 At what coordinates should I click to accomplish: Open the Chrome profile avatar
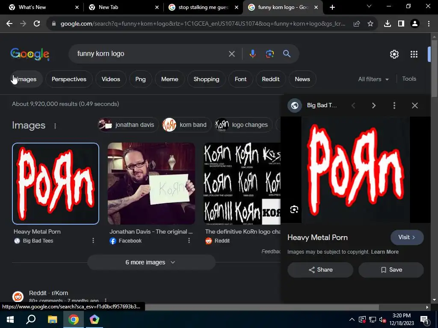click(x=415, y=24)
